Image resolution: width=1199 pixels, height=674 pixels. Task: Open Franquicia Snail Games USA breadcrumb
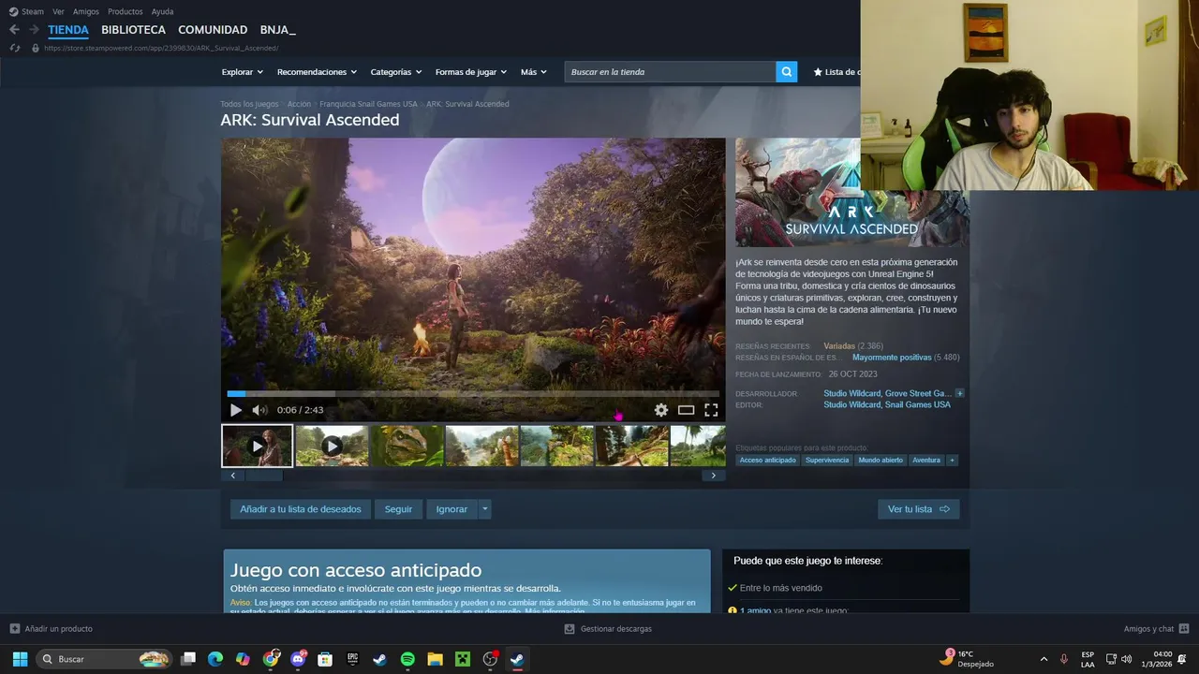(368, 104)
